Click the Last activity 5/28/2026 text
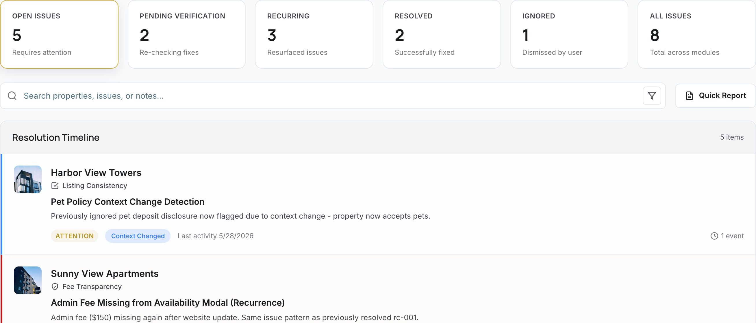Screen dimensions: 756x323 [x=215, y=236]
